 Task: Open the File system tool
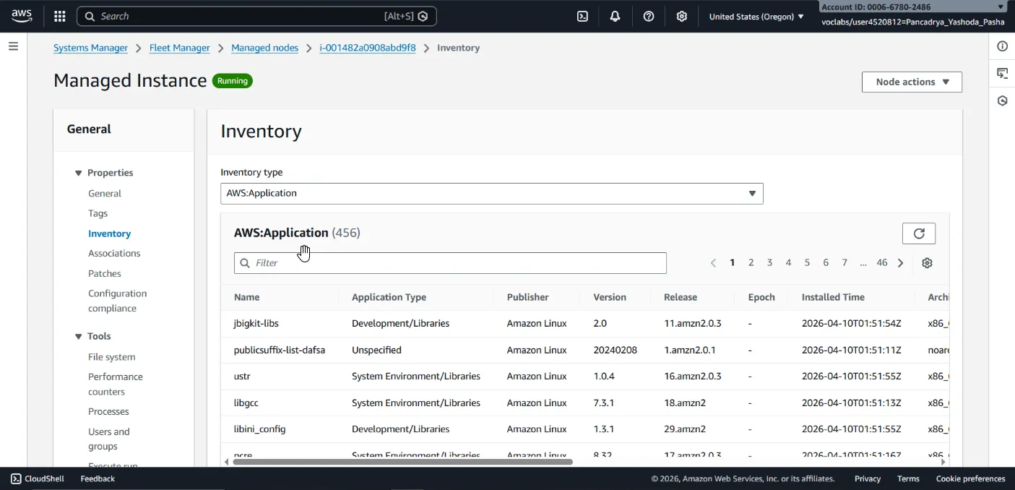111,357
